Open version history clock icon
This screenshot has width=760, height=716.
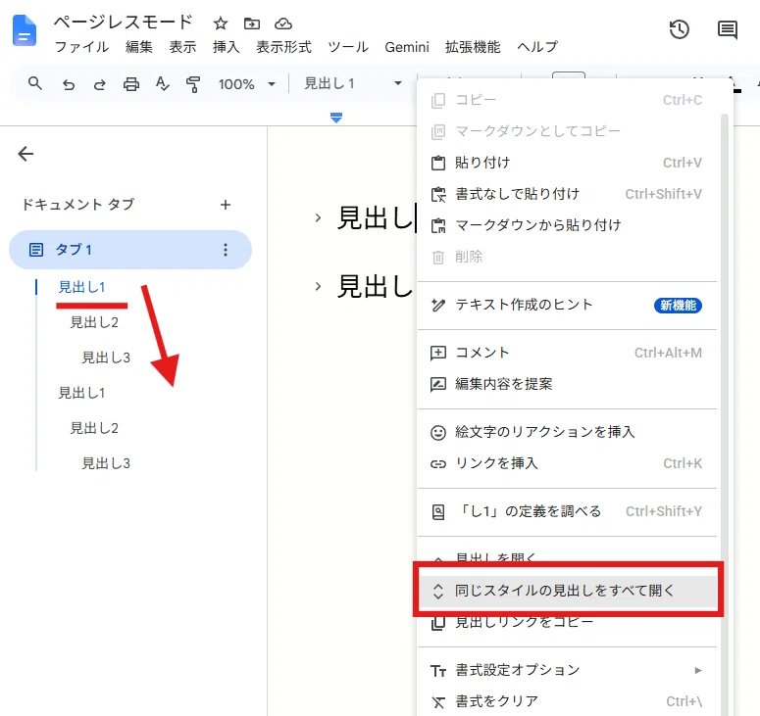coord(679,29)
